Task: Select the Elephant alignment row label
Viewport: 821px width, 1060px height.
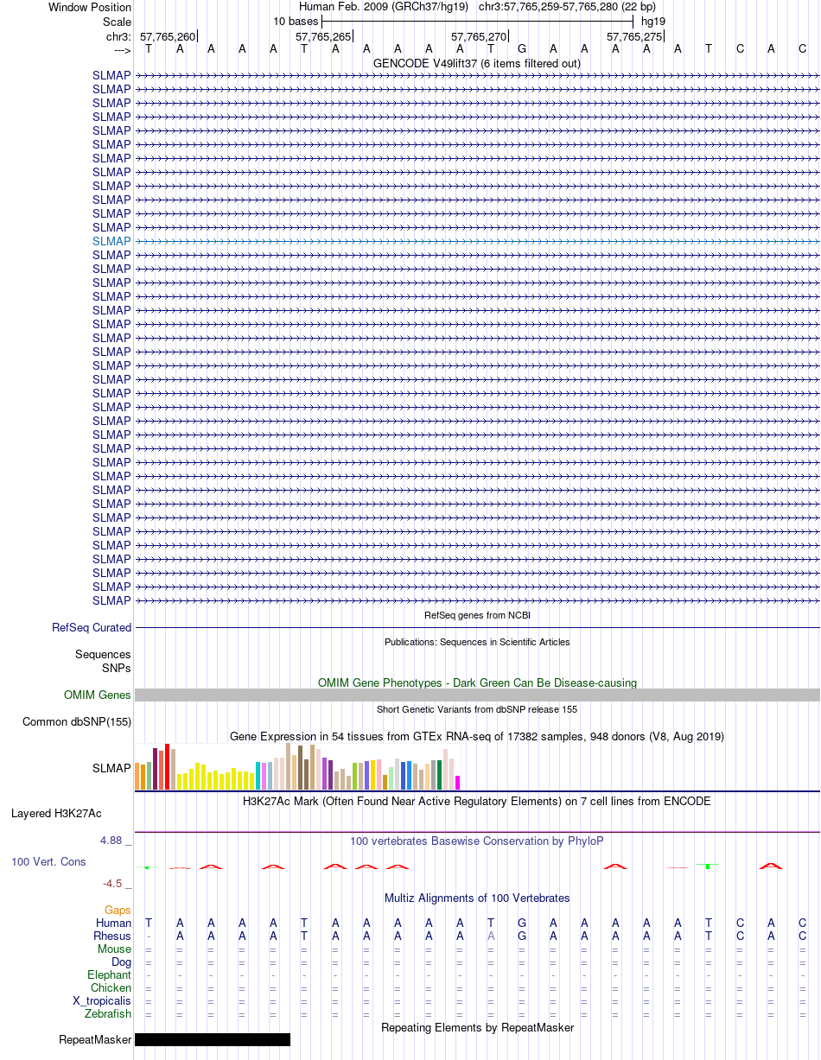Action: (109, 974)
